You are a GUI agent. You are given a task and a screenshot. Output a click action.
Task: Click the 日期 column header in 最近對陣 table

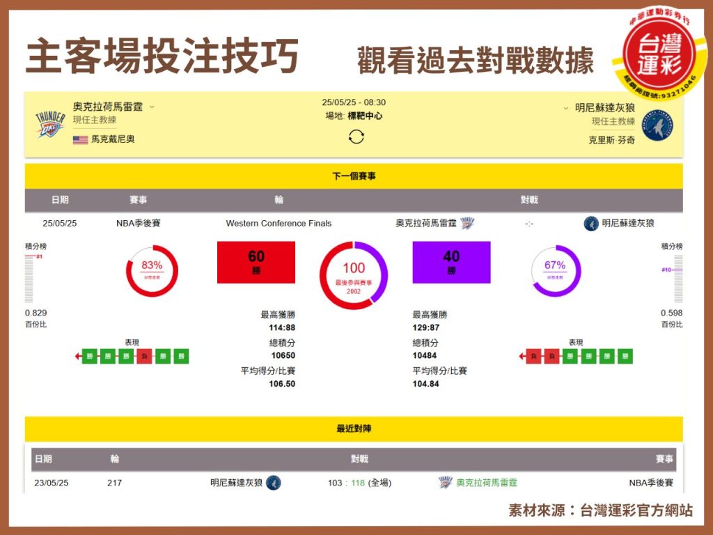pos(44,458)
